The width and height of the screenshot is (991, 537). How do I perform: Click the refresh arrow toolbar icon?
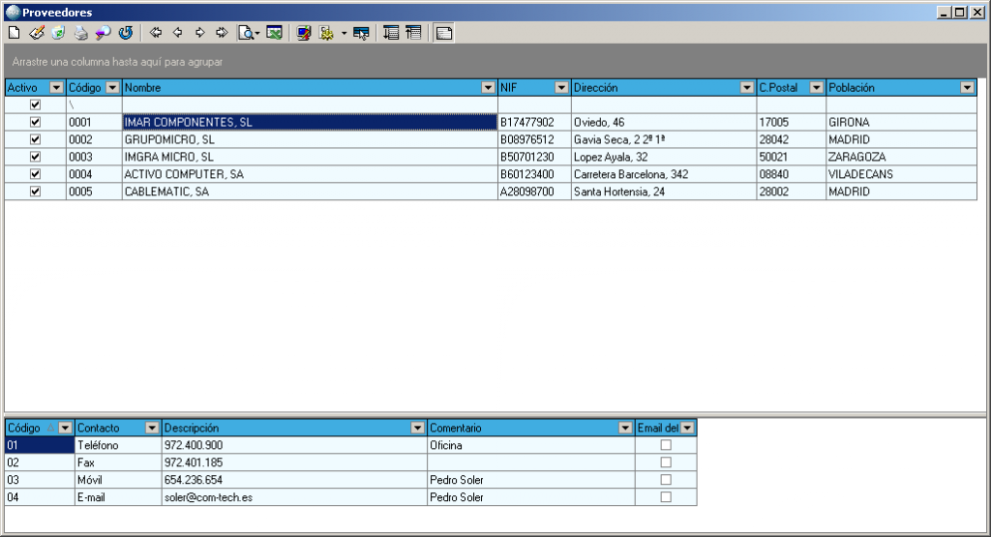point(125,33)
